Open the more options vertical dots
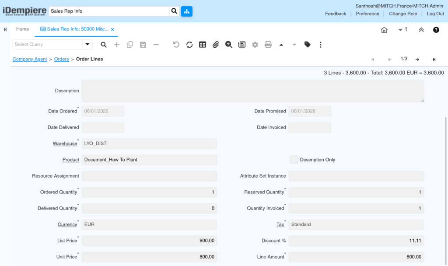 coord(321,45)
